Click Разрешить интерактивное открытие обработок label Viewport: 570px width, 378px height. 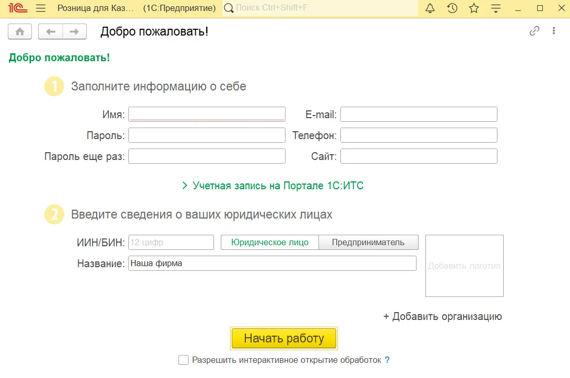coord(287,360)
